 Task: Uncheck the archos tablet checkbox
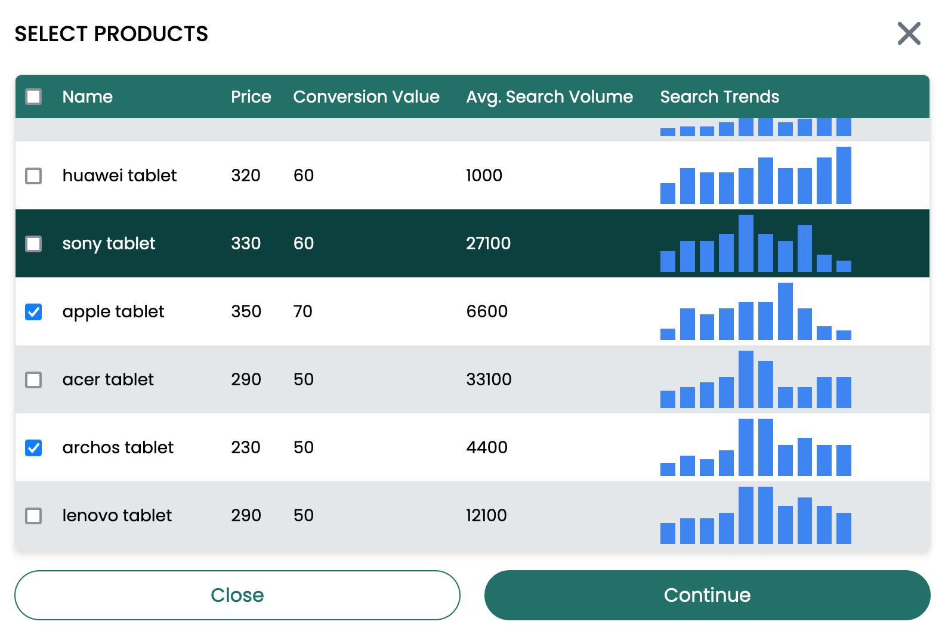(33, 448)
